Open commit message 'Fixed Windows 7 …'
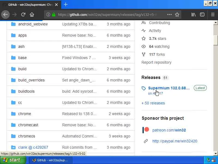The image size is (218, 164). tap(79, 58)
